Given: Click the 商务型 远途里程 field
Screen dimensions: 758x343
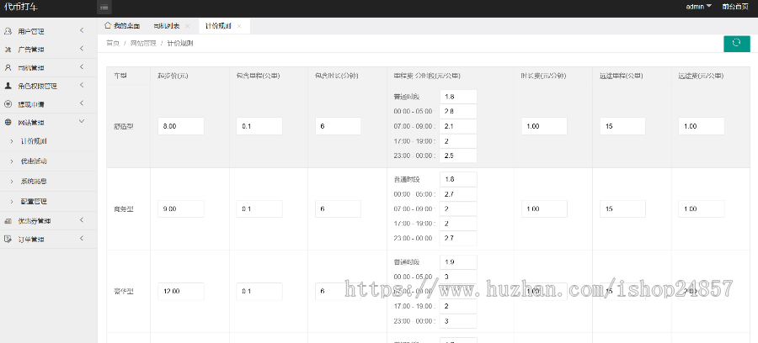Looking at the screenshot, I should tap(622, 208).
